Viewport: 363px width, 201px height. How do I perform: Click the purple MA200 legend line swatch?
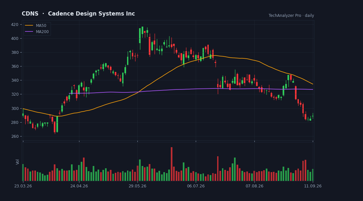(29, 32)
